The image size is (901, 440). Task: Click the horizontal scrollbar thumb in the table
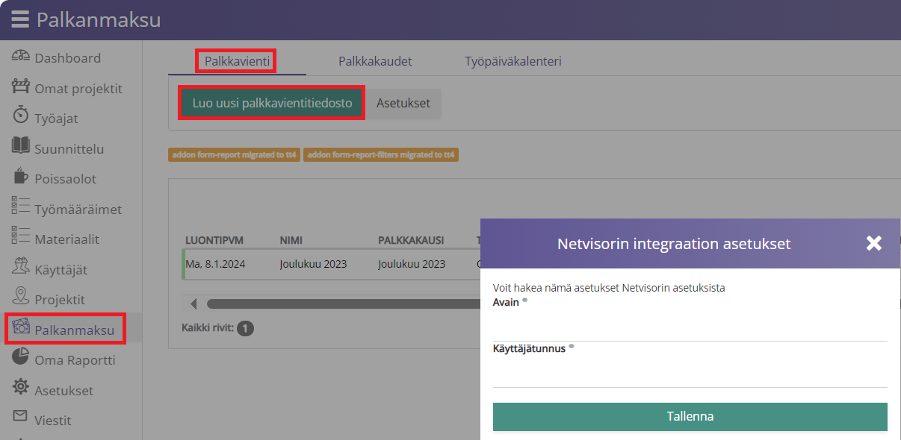[344, 304]
